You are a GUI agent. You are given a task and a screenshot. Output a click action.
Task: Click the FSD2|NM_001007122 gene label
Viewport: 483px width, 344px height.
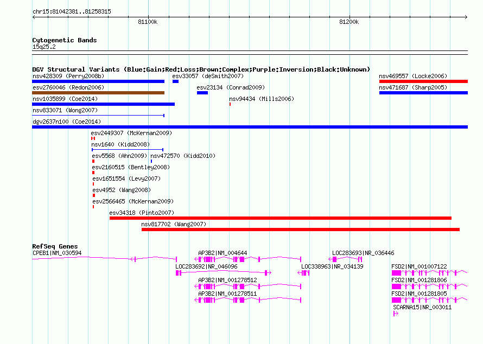click(420, 267)
